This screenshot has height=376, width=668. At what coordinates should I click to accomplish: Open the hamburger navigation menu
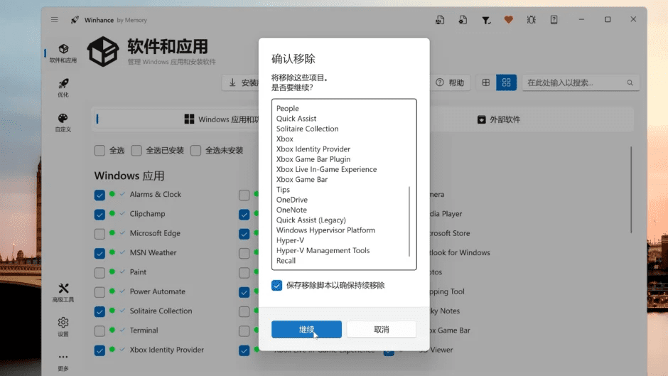[x=55, y=20]
